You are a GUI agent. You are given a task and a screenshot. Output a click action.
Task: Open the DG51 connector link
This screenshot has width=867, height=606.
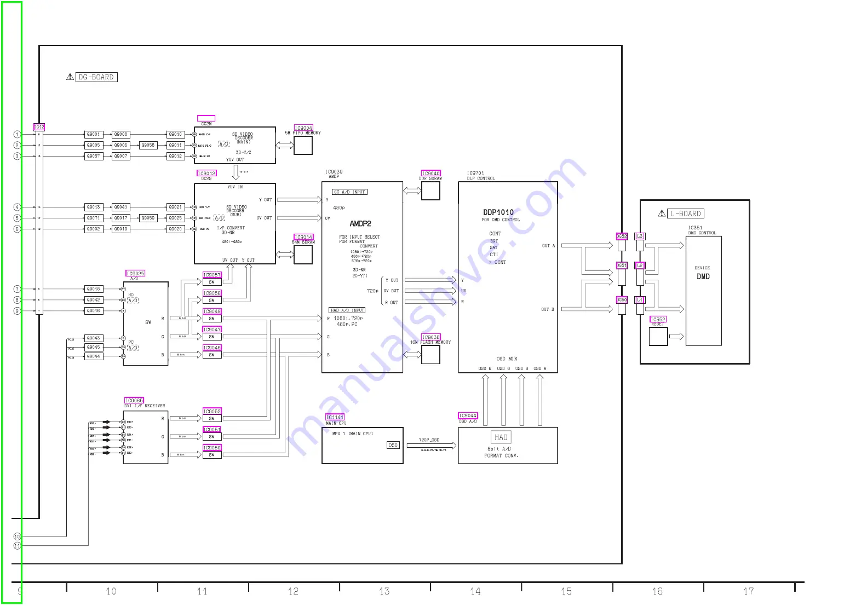pyautogui.click(x=622, y=266)
